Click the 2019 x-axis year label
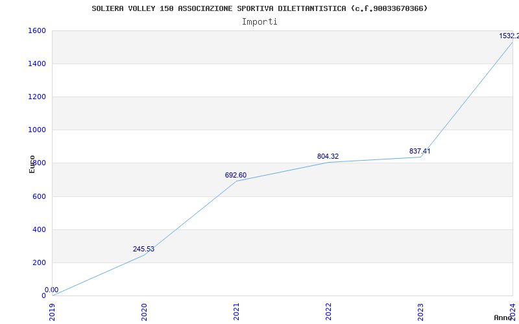519x324 pixels. (52, 312)
